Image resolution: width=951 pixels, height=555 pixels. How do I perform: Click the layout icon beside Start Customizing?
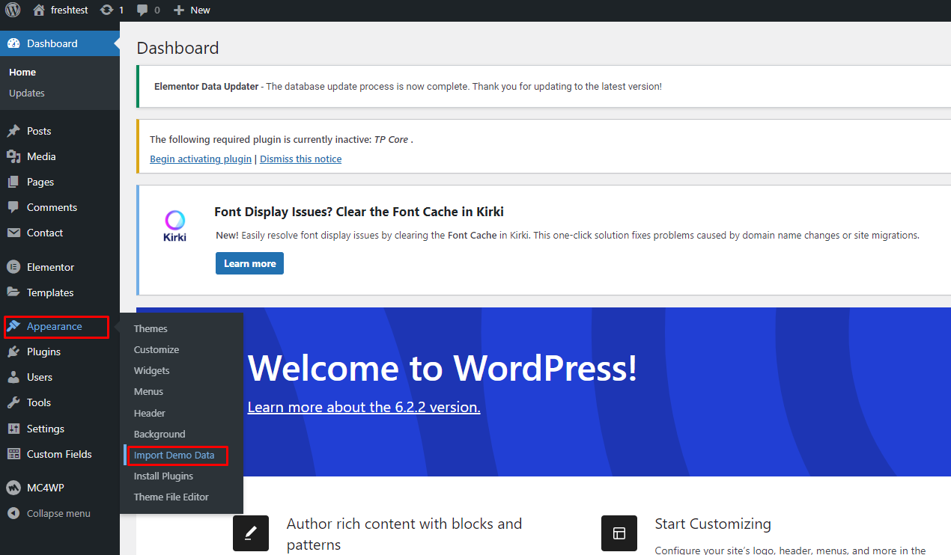619,533
